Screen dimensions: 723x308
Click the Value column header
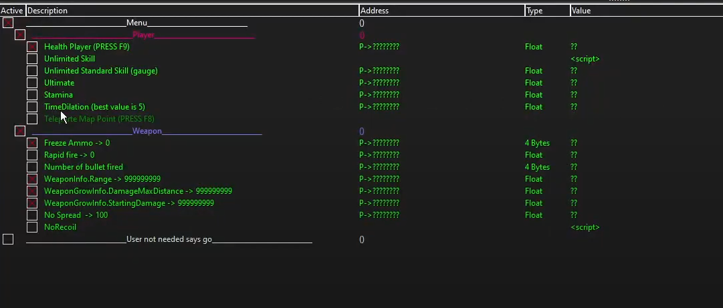[642, 11]
